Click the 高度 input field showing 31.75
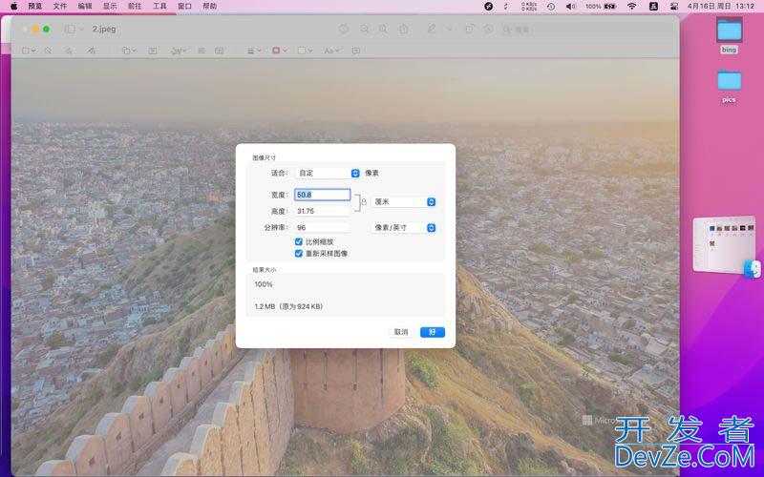The height and width of the screenshot is (477, 764). click(322, 211)
